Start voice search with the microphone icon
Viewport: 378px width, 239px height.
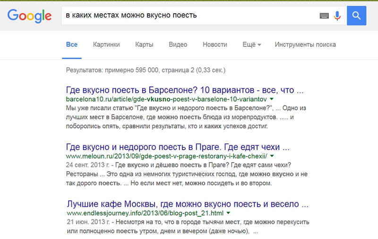337,16
